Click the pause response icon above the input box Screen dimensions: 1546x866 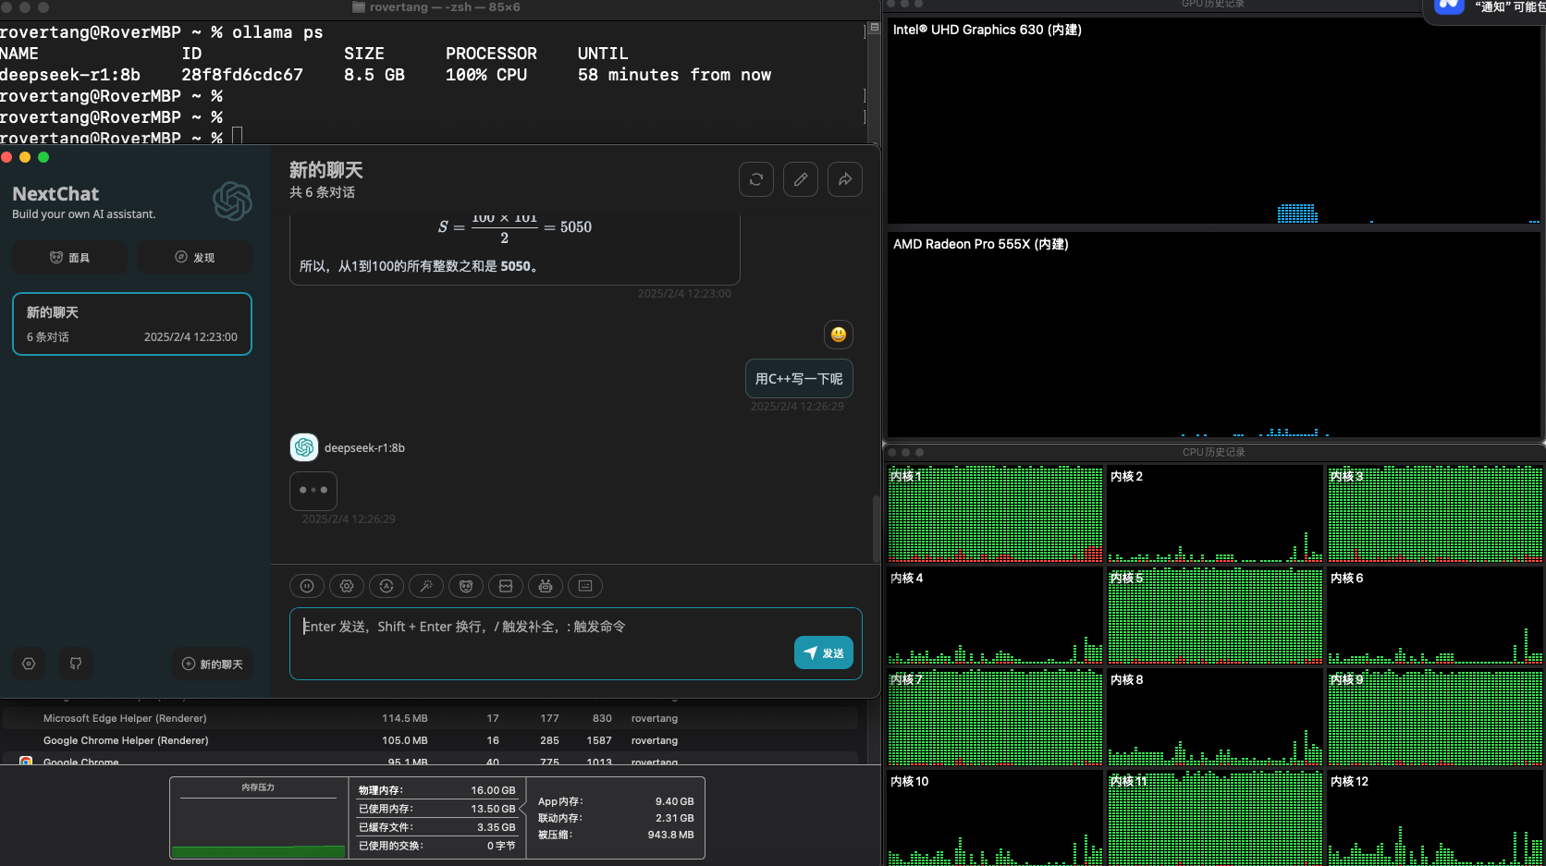point(307,586)
